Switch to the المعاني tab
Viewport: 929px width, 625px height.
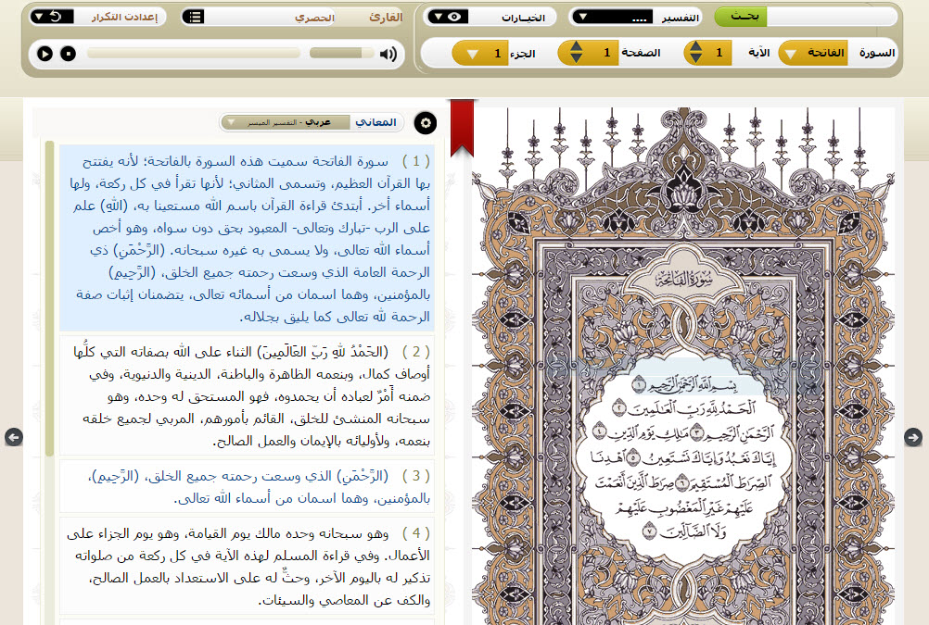pyautogui.click(x=375, y=122)
